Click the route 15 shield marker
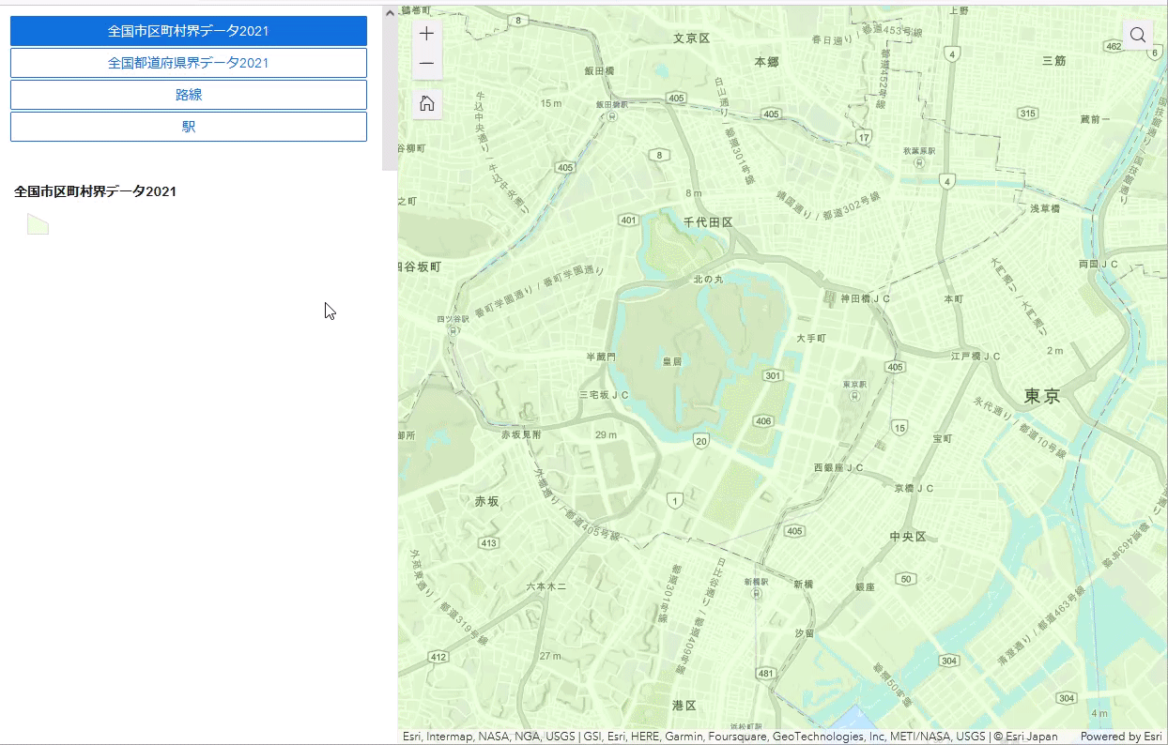 (899, 428)
